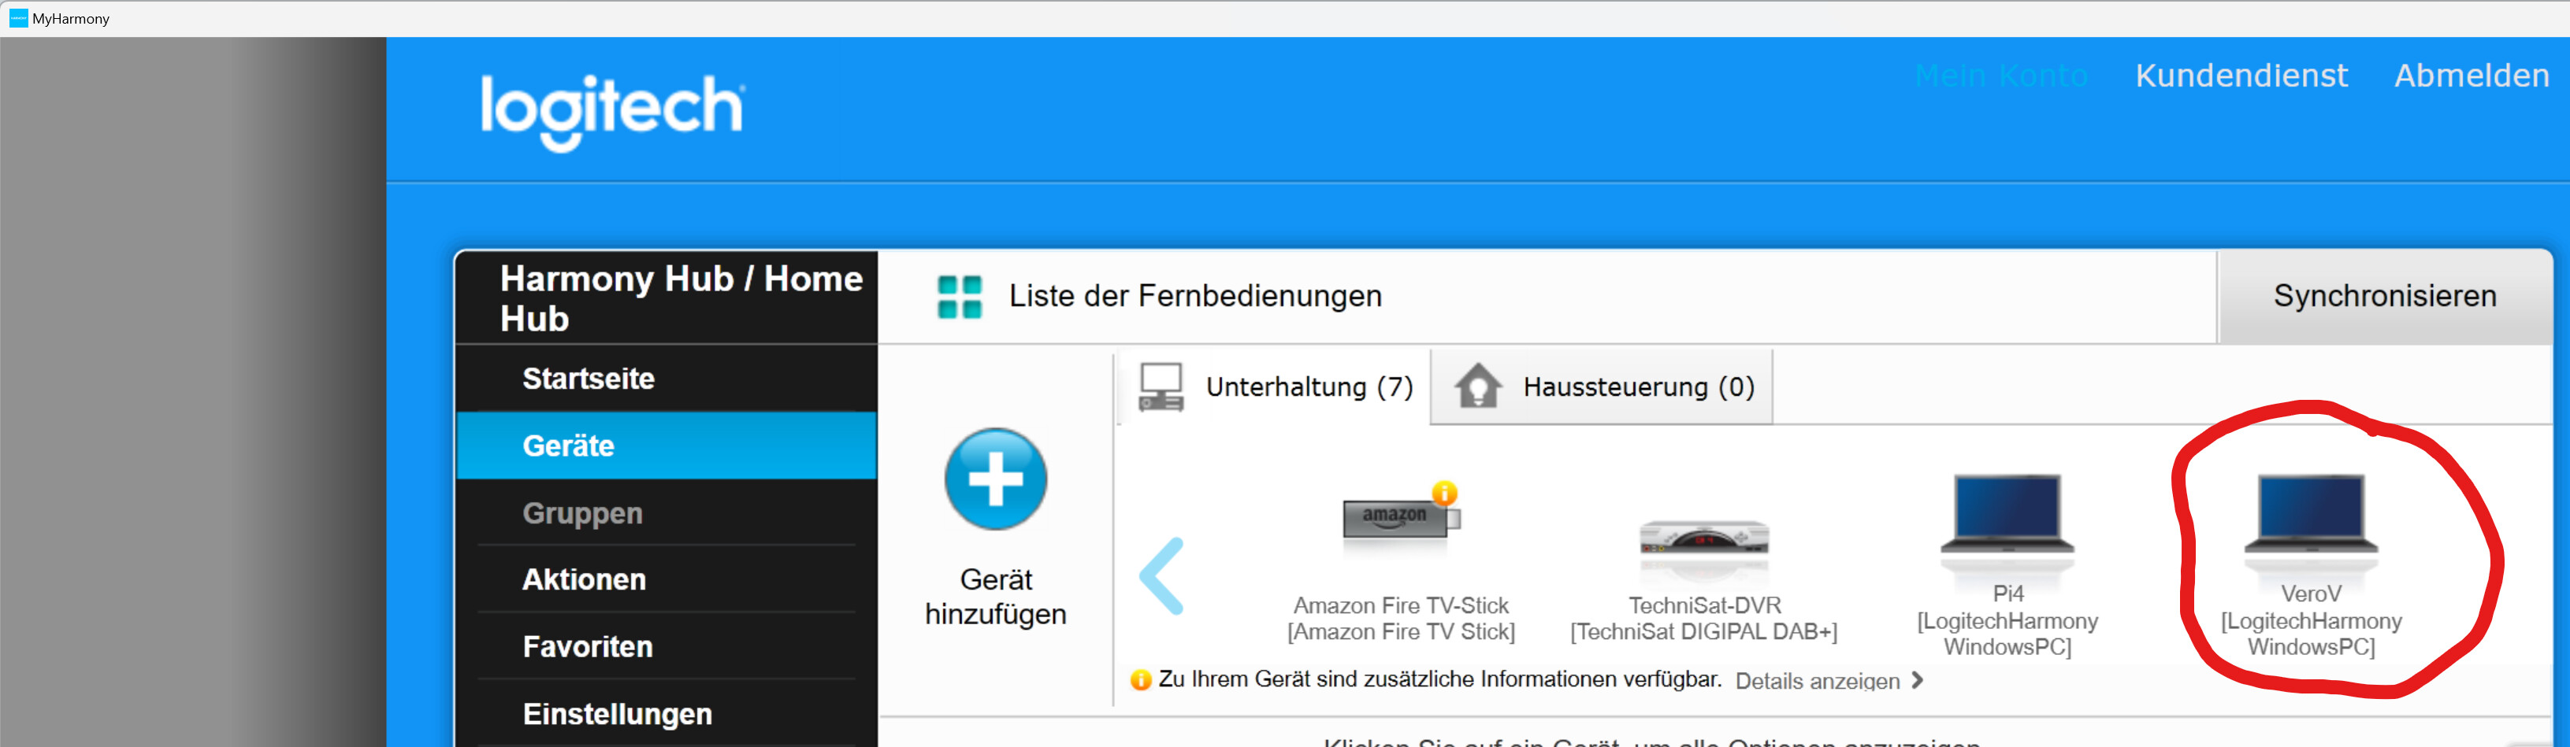The width and height of the screenshot is (2570, 747).
Task: Click the orange info icon beside device notice
Action: click(1140, 680)
